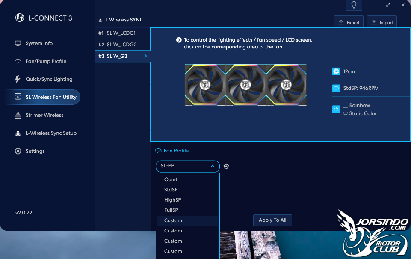
Task: Choose Quiet from the profile list
Action: pyautogui.click(x=188, y=179)
